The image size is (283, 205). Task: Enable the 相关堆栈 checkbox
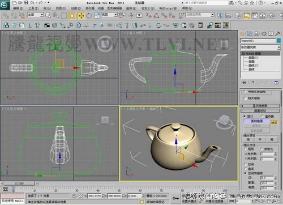click(x=245, y=98)
